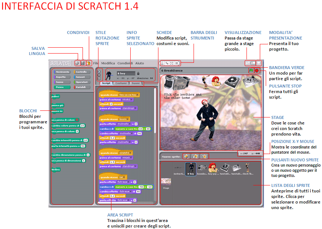
Task: Get a surprise sprite with question-mark star
Action: tap(204, 157)
